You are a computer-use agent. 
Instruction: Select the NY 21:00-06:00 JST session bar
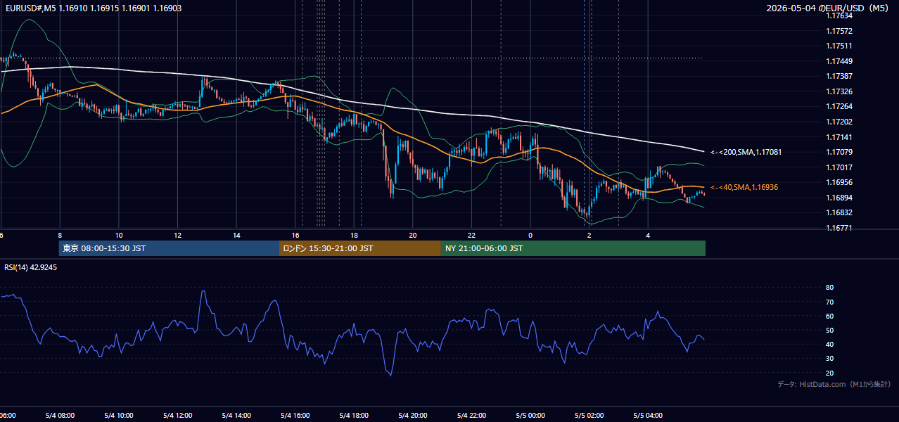pyautogui.click(x=573, y=248)
